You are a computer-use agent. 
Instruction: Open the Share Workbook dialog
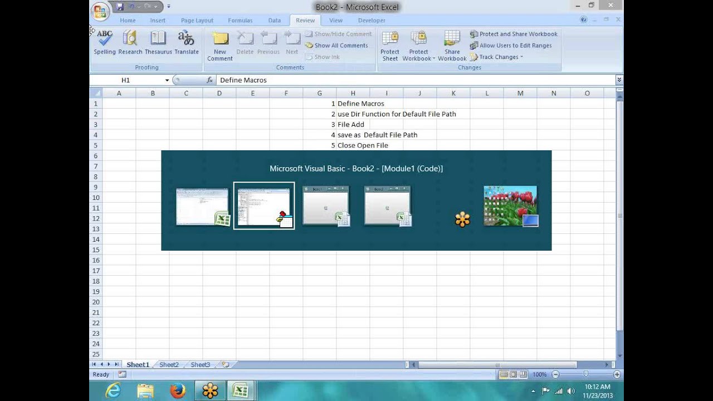[x=452, y=46]
